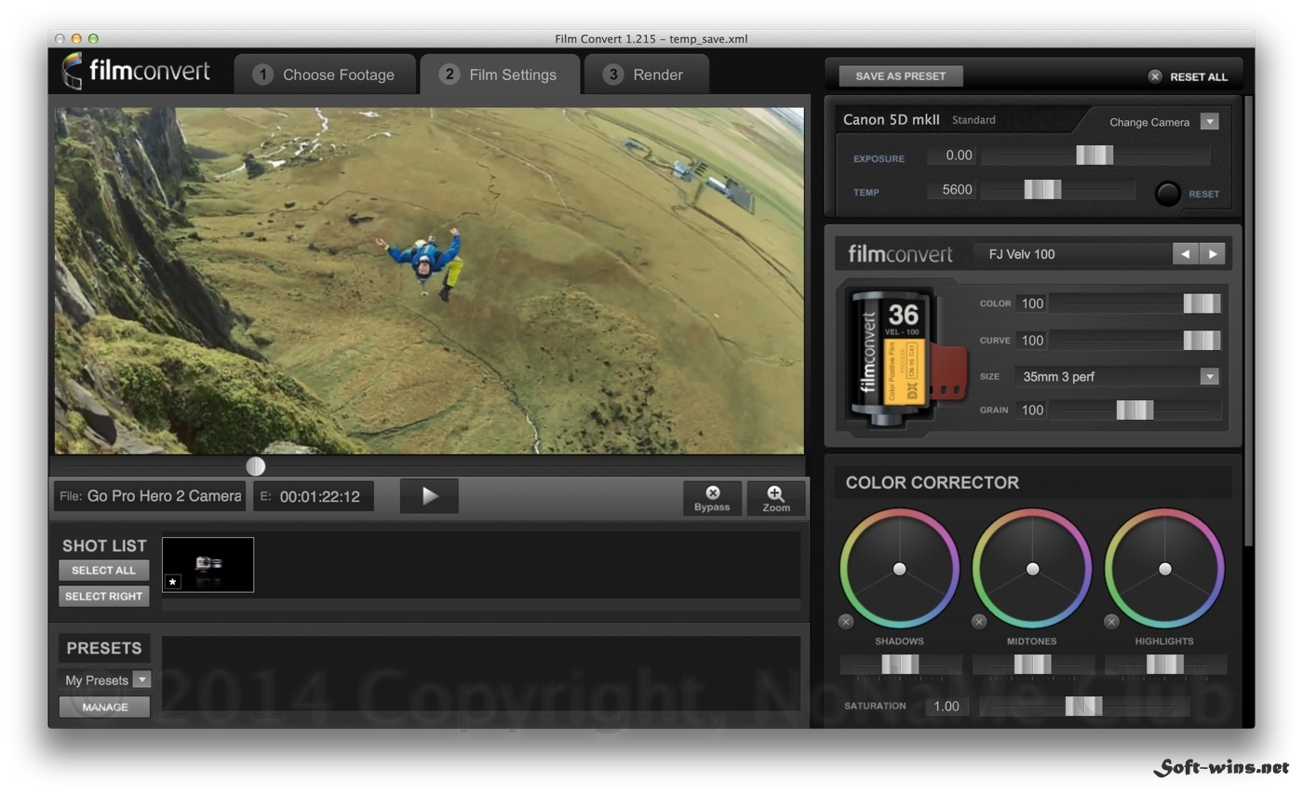Click the Saturation value field
This screenshot has height=795, width=1303.
tap(947, 706)
